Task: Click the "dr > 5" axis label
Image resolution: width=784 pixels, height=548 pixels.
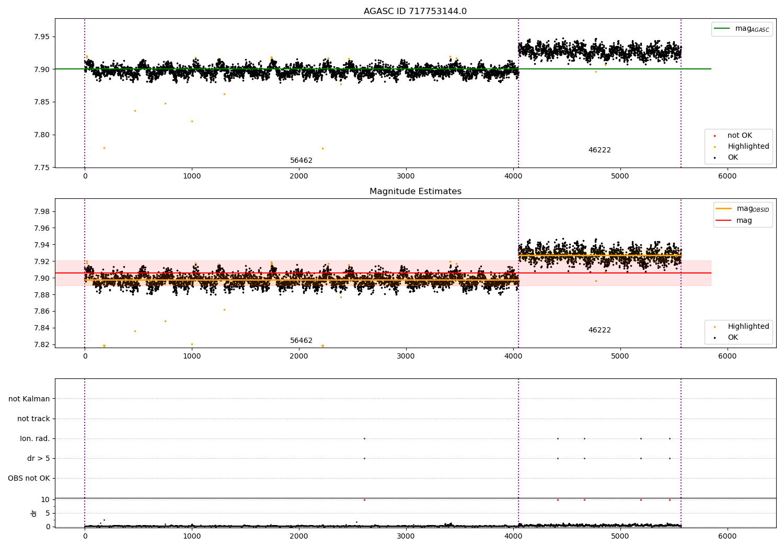Action: pyautogui.click(x=39, y=459)
